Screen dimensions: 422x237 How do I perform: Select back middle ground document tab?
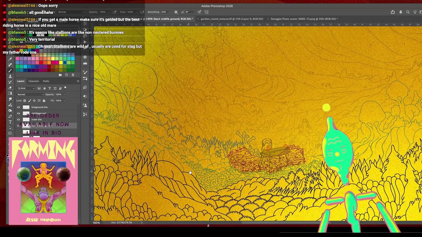pos(169,19)
